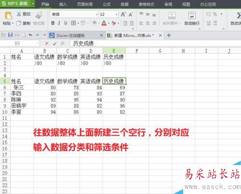Close the Docer-在线模板 tab
Viewport: 241px width, 194px height.
point(101,35)
